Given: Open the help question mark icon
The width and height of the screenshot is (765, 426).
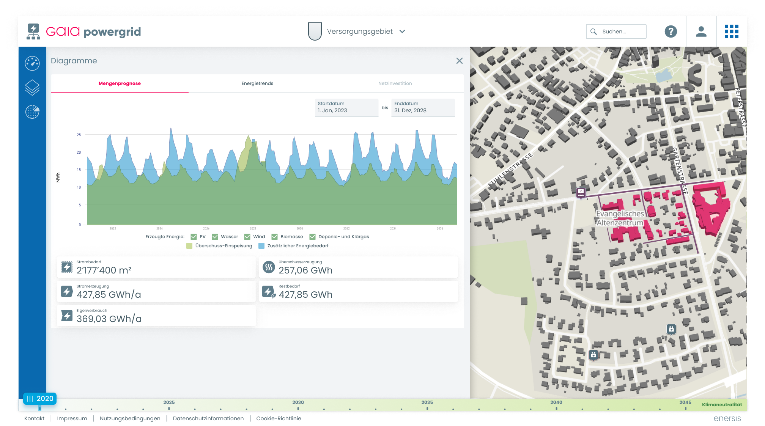Looking at the screenshot, I should tap(671, 31).
